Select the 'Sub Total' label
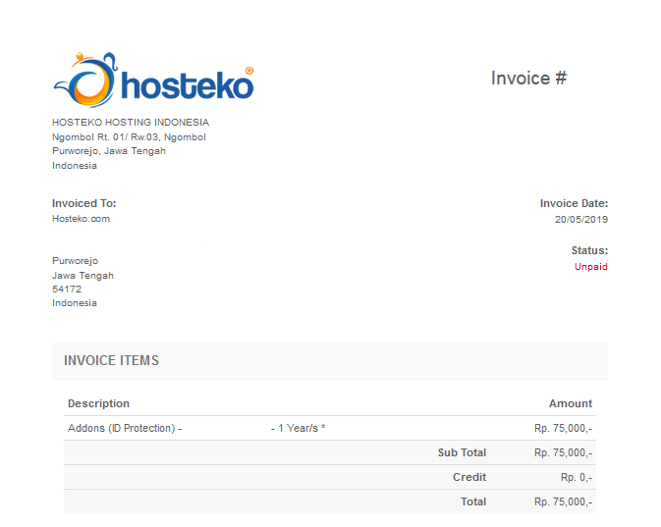 tap(462, 452)
